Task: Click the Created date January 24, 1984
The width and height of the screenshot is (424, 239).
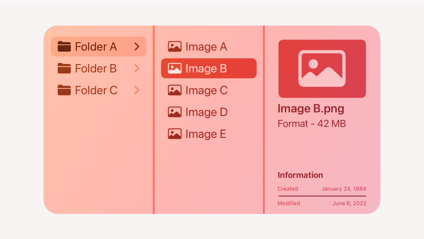Action: coord(344,189)
